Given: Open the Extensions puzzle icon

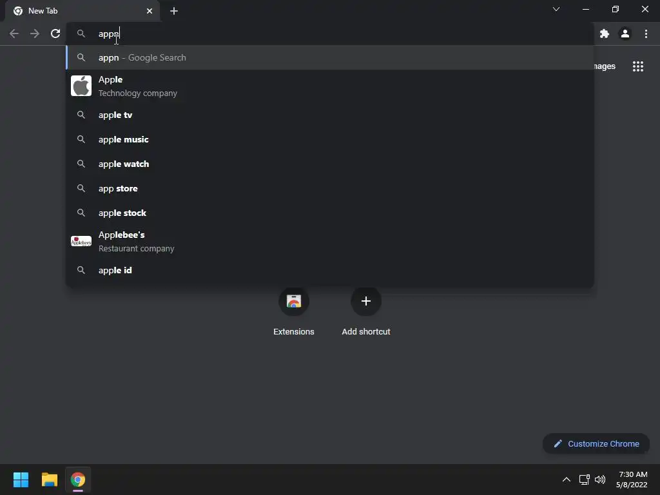Looking at the screenshot, I should point(605,34).
